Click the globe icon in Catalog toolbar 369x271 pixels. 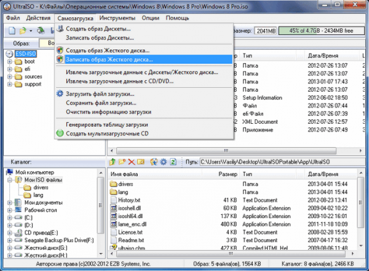[154, 162]
